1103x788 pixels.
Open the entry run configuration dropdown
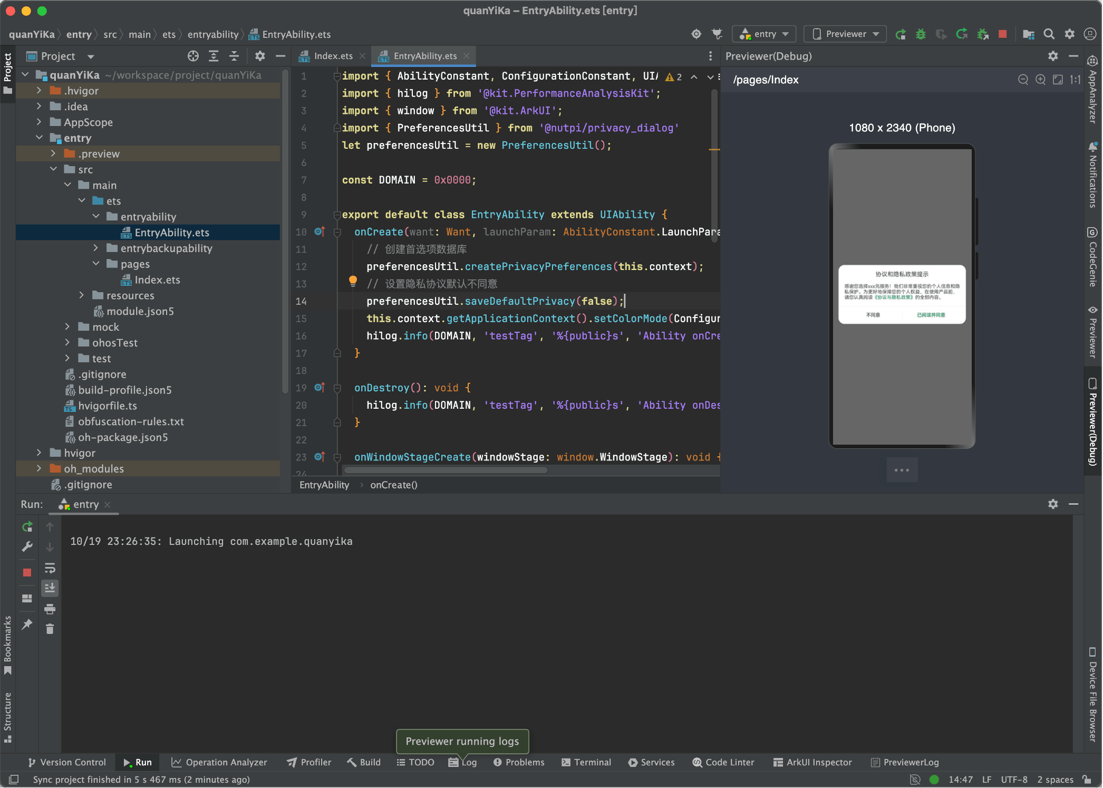click(763, 34)
